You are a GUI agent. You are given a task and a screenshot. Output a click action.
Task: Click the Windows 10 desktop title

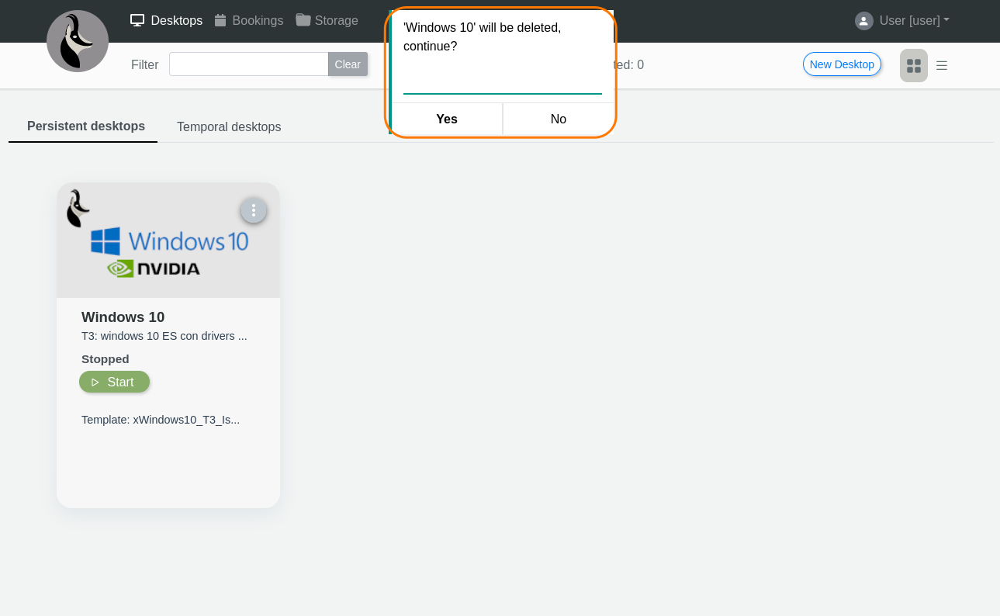pos(123,317)
